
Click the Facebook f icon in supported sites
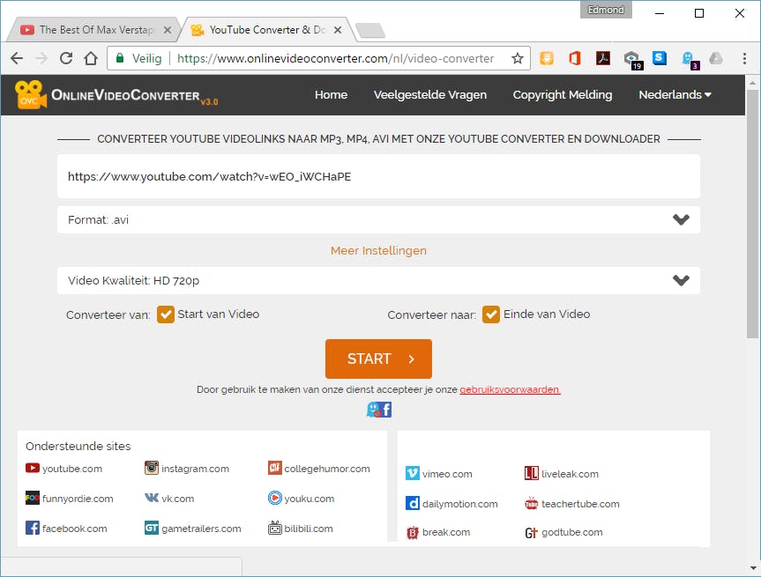33,528
